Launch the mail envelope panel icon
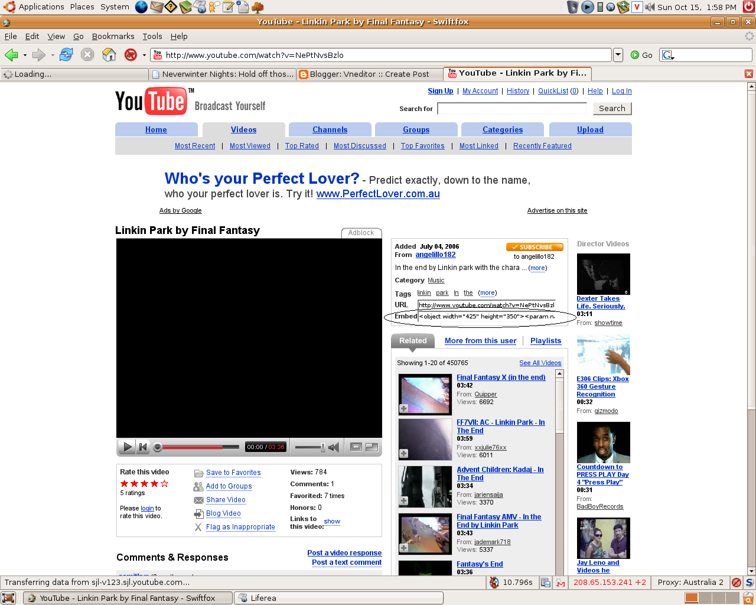756x605 pixels. point(157,7)
